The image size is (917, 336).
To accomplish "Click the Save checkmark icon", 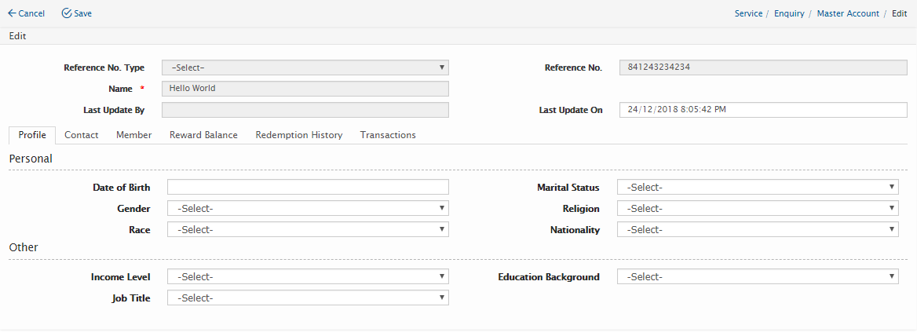I will point(67,13).
